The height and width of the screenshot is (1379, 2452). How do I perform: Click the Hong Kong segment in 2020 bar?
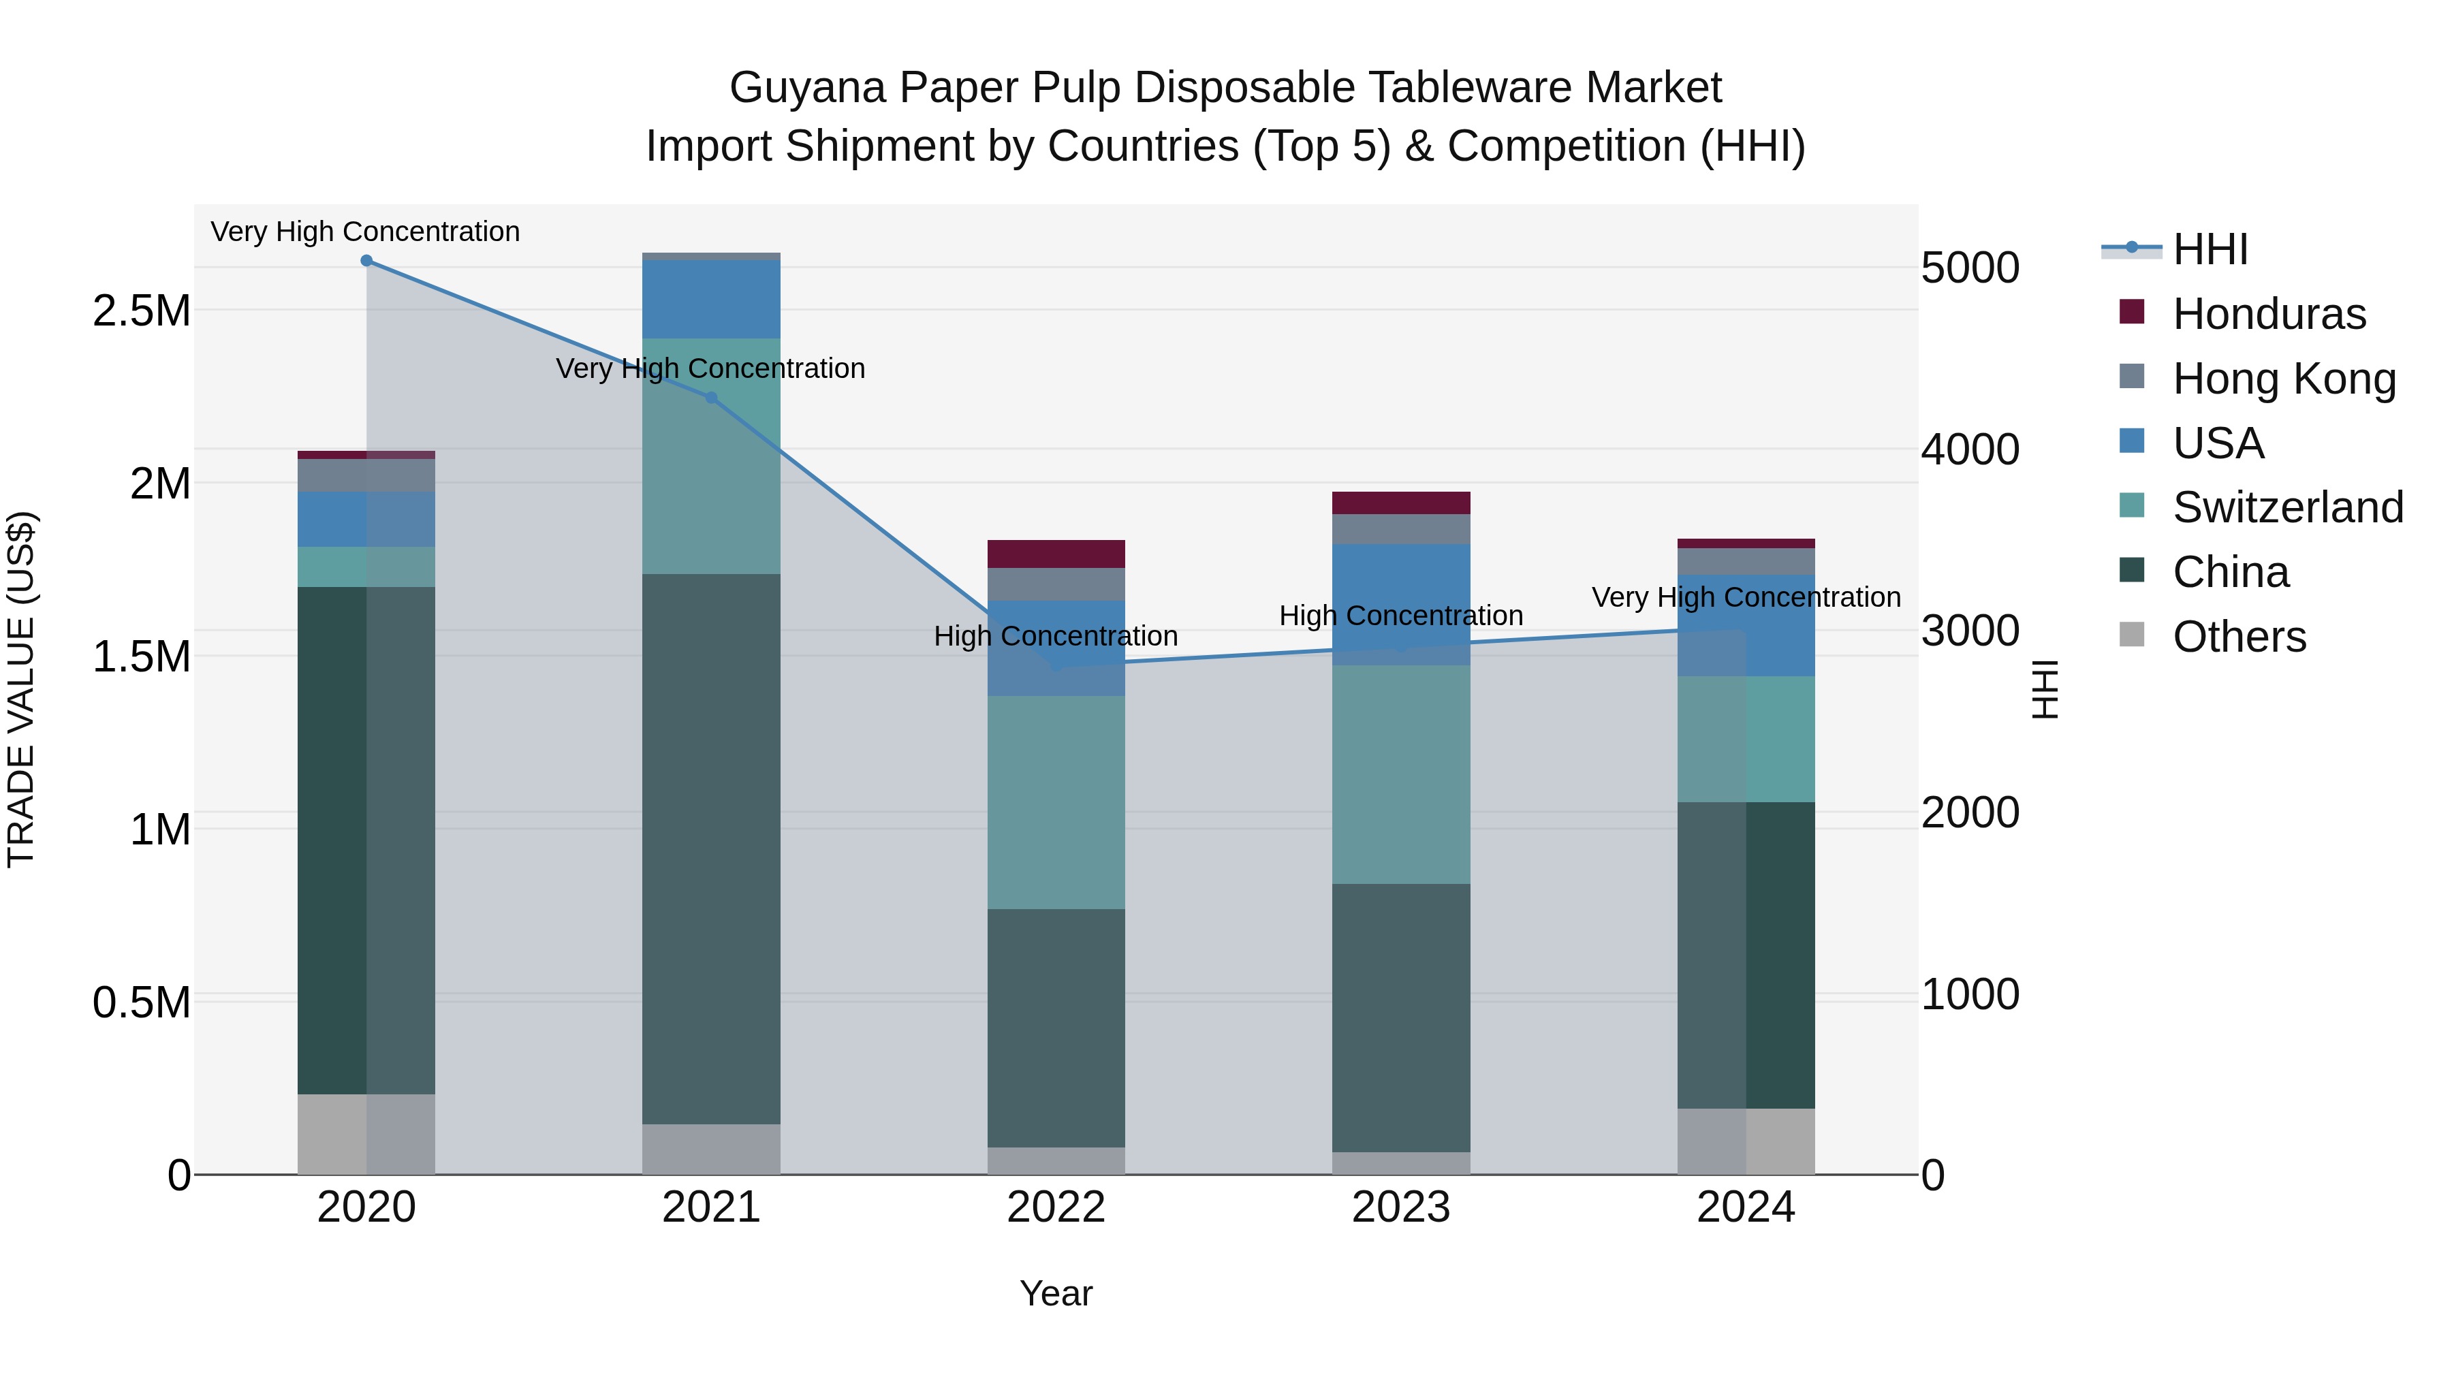(366, 476)
